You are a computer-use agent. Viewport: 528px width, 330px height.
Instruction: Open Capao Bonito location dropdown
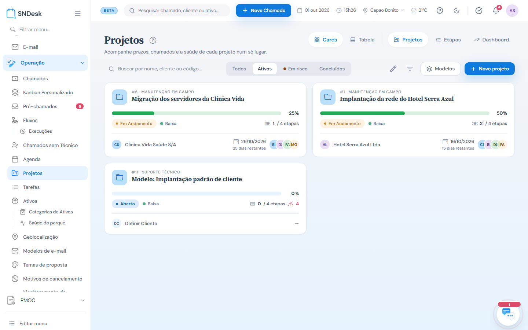[x=383, y=10]
